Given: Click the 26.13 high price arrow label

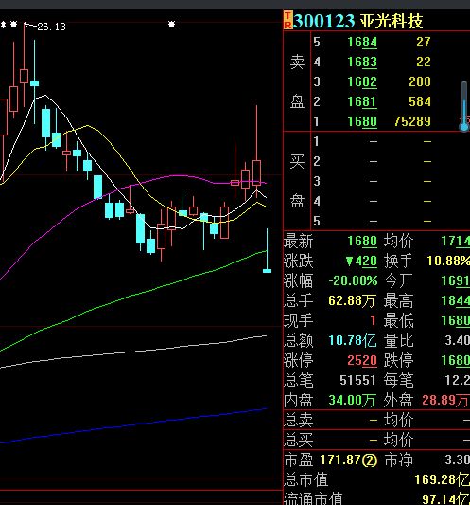Looking at the screenshot, I should [x=45, y=27].
